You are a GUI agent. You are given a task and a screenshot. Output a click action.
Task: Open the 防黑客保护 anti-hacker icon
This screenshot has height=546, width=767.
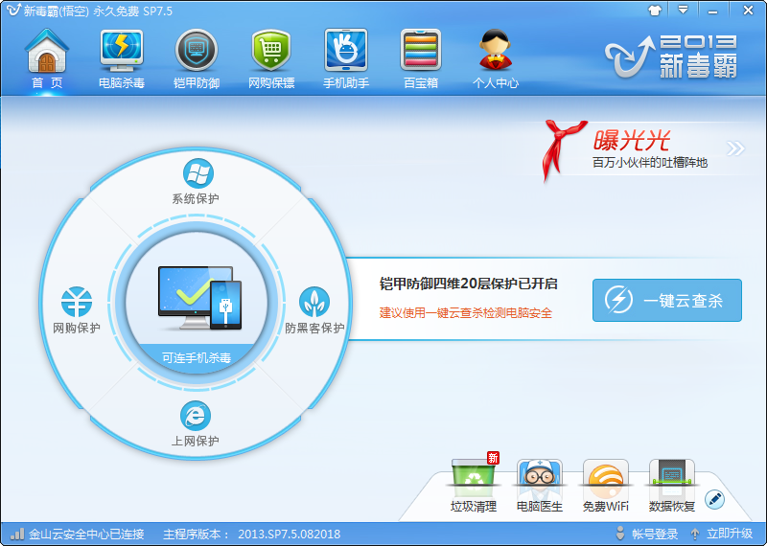point(314,302)
